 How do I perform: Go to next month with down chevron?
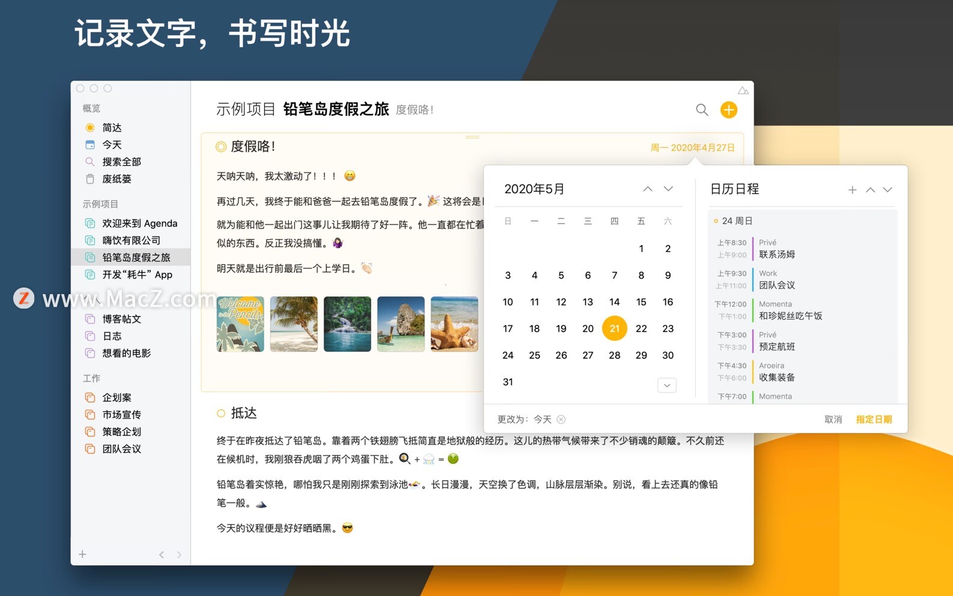668,189
